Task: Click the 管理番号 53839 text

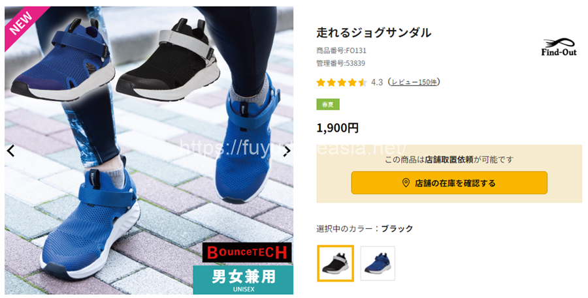Action: pyautogui.click(x=340, y=63)
